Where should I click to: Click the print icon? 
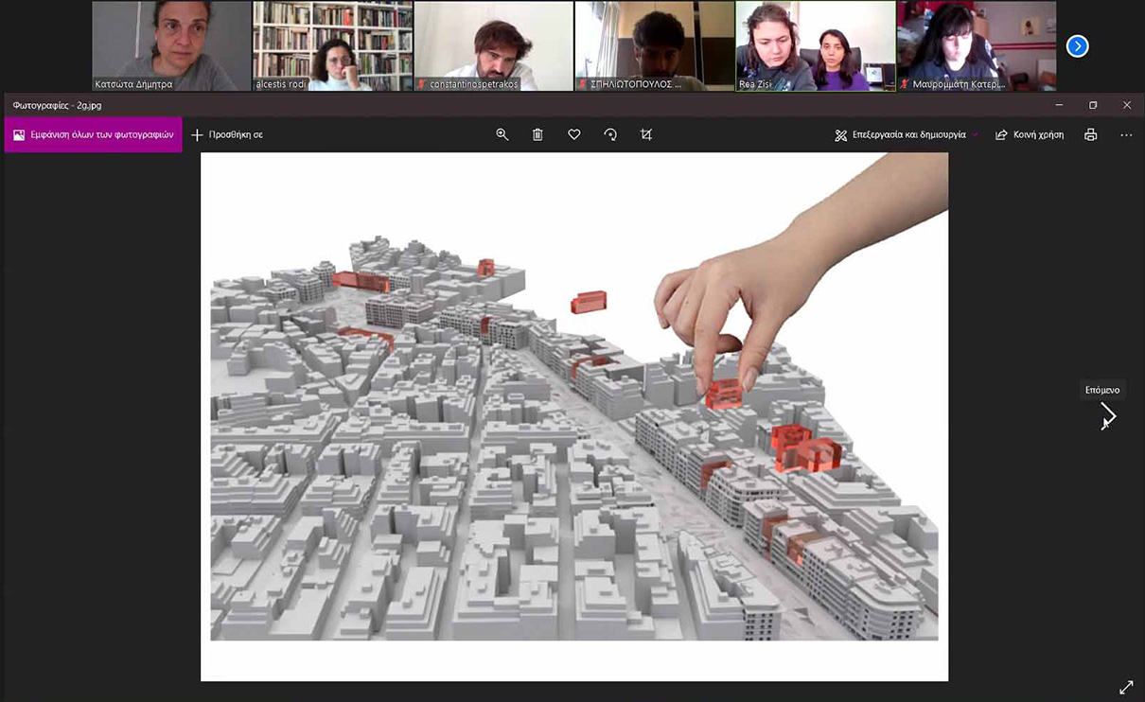pyautogui.click(x=1090, y=135)
